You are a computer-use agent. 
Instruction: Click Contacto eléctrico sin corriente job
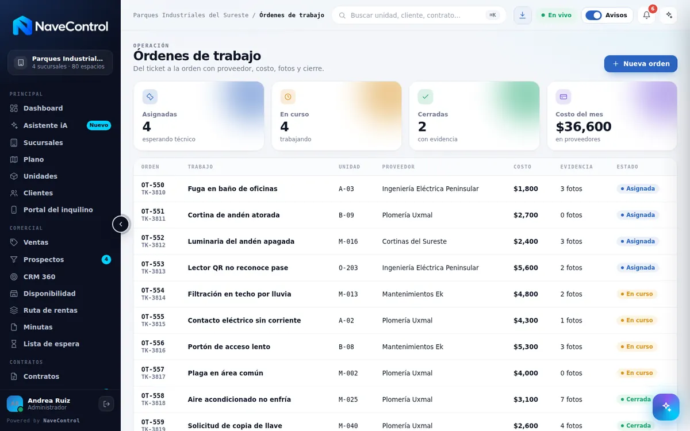coord(244,321)
